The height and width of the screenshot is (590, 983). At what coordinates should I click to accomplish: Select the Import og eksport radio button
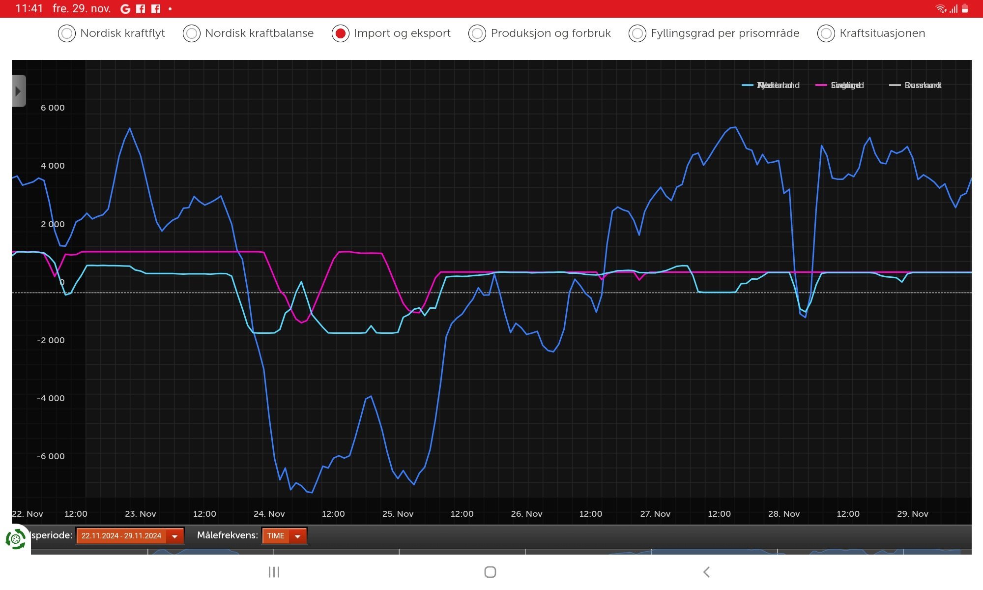pyautogui.click(x=340, y=33)
